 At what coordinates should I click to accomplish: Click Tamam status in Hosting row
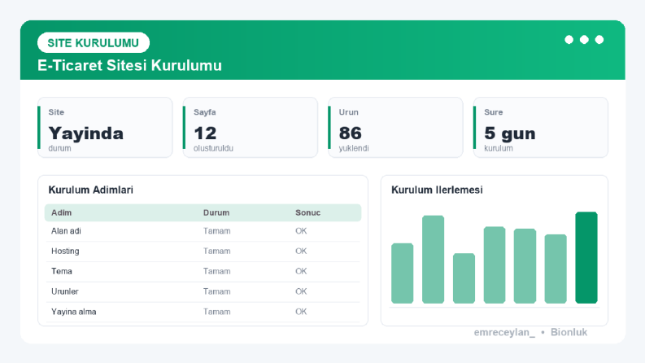pyautogui.click(x=217, y=251)
